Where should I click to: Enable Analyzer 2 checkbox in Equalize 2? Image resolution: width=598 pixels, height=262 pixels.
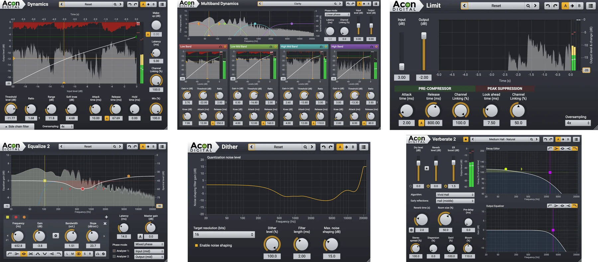point(114,256)
